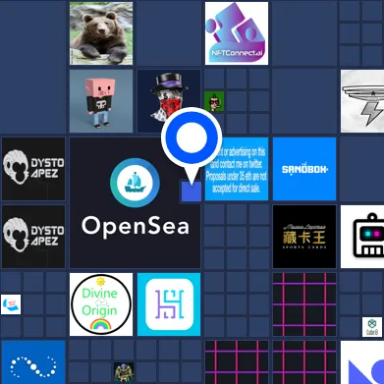
Task: Open the lower Dysto Apez land tile
Action: [33, 237]
